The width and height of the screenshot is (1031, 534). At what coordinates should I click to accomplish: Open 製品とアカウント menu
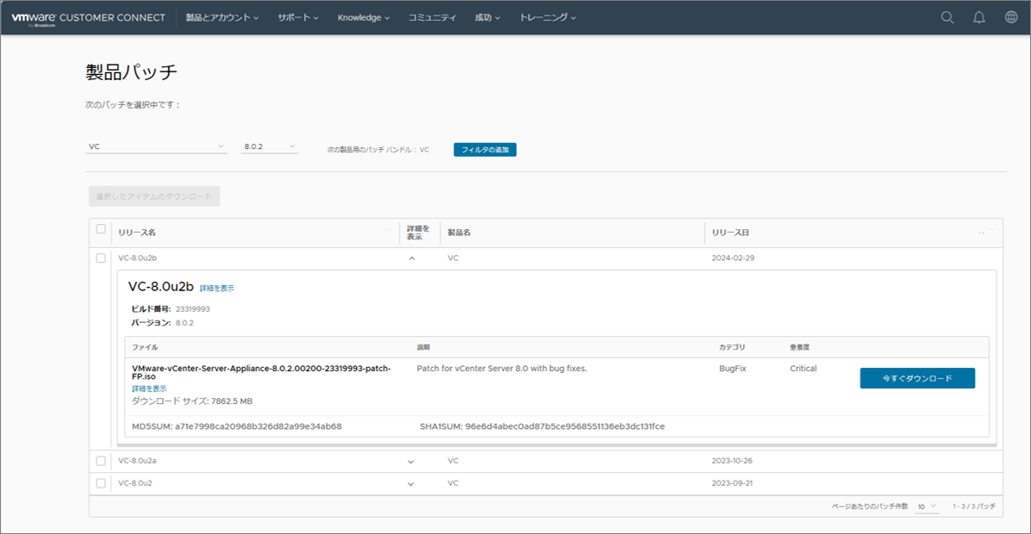pyautogui.click(x=222, y=18)
